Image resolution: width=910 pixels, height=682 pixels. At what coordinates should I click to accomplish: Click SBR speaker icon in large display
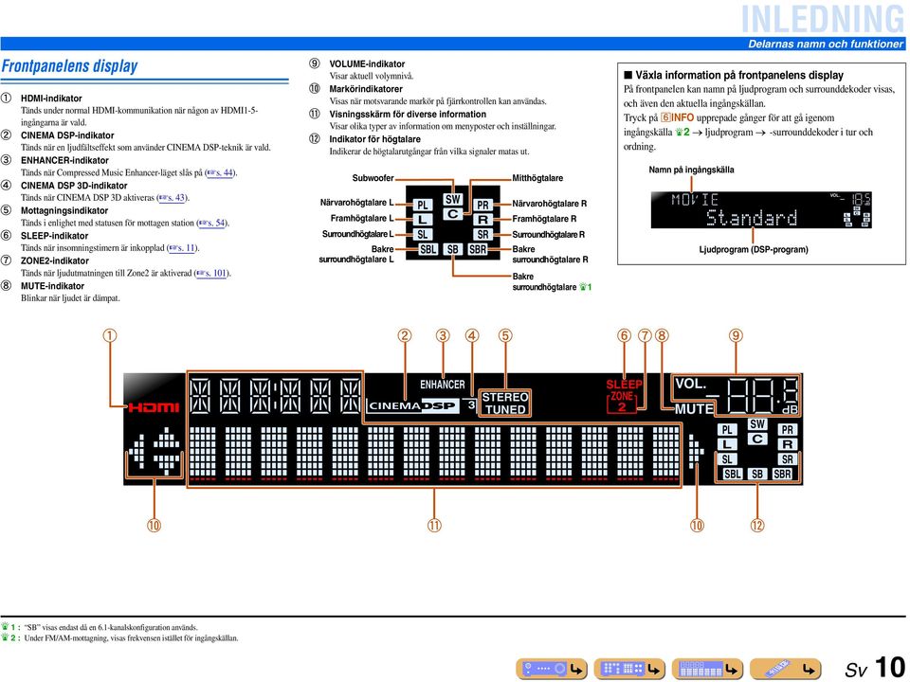782,474
